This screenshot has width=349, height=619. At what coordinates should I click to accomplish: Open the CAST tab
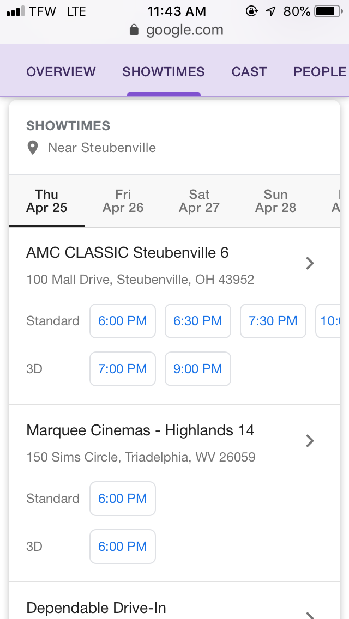click(249, 72)
